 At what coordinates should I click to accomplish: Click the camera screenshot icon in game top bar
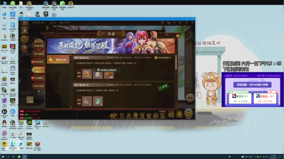(162, 22)
